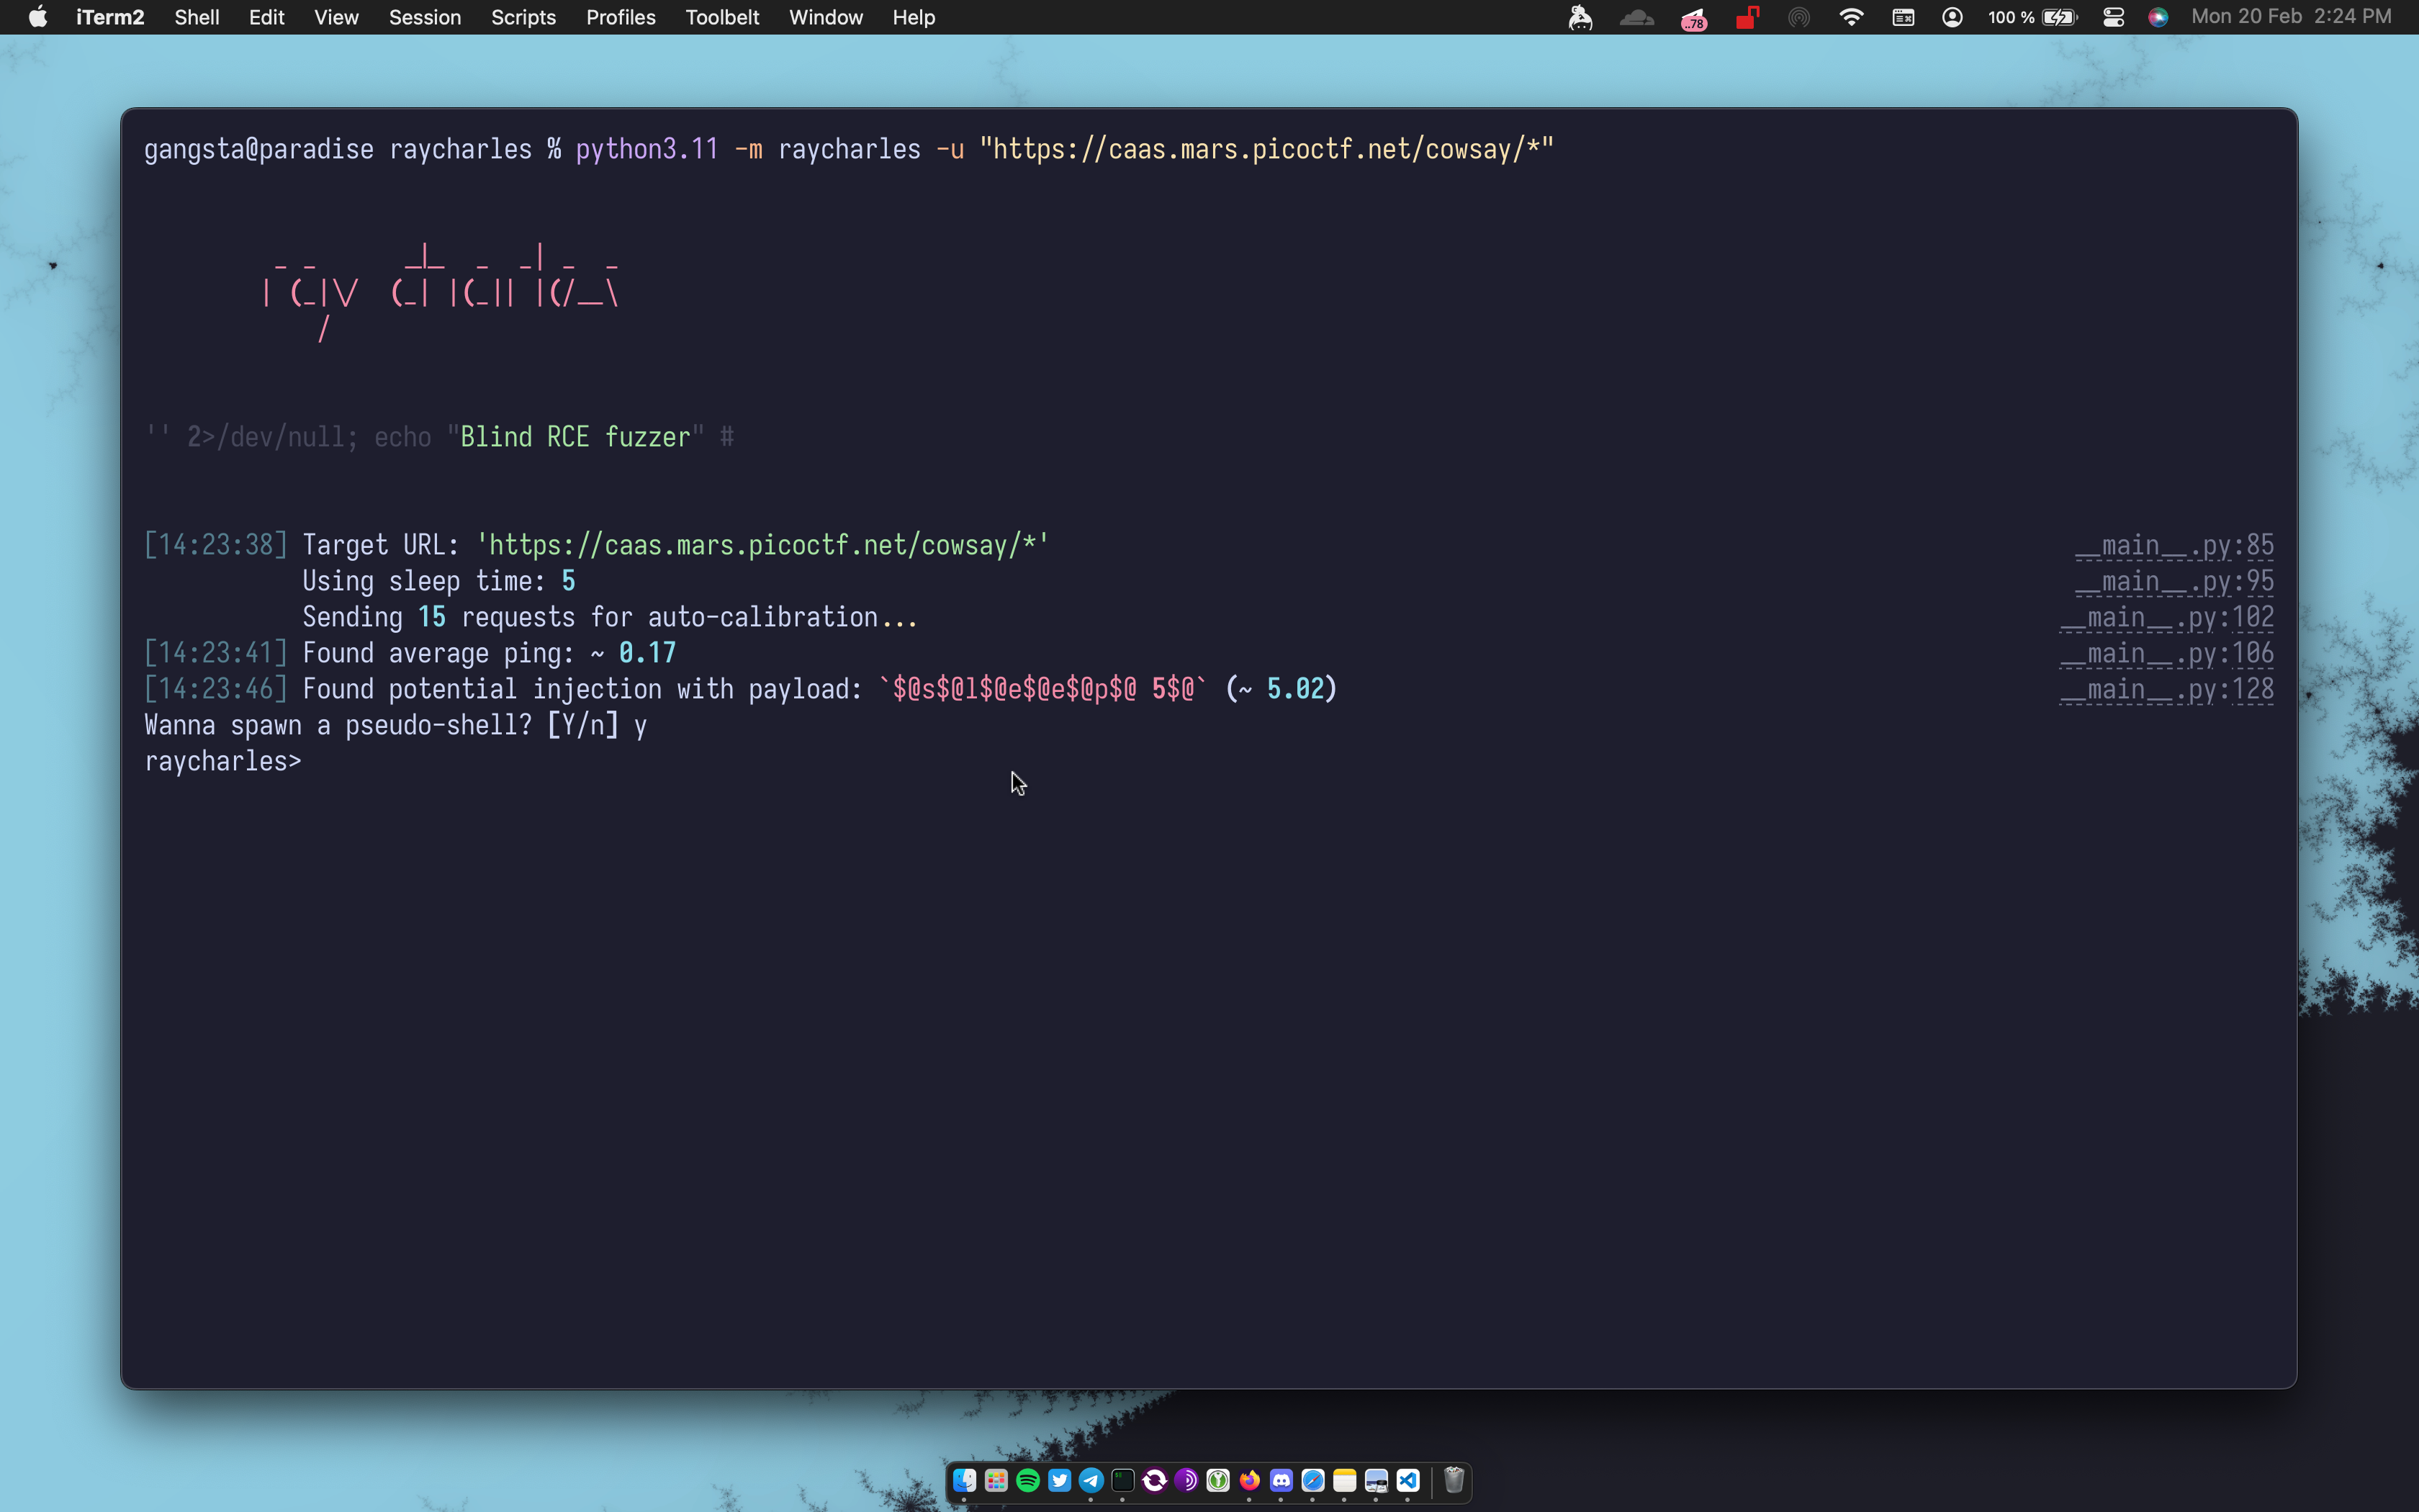Launch Telegram from the dock

click(1091, 1480)
